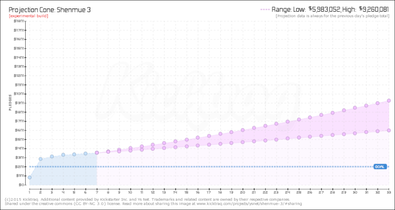The image size is (395, 210).
Task: Select the blue data point for day 3
Action: (52, 156)
